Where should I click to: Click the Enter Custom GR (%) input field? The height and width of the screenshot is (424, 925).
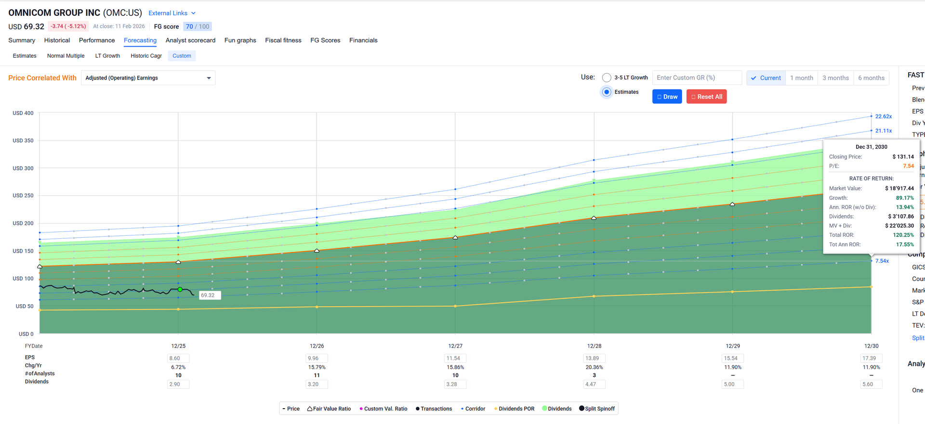697,78
